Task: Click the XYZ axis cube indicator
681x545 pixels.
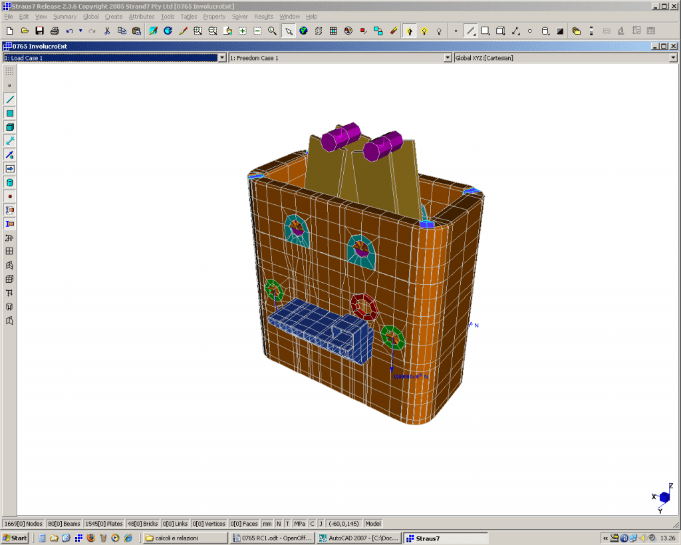Action: click(664, 497)
